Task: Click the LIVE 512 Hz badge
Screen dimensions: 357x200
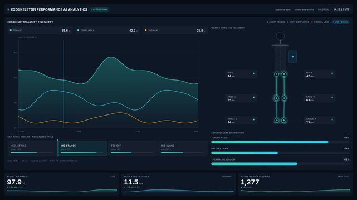Action: 340,22
